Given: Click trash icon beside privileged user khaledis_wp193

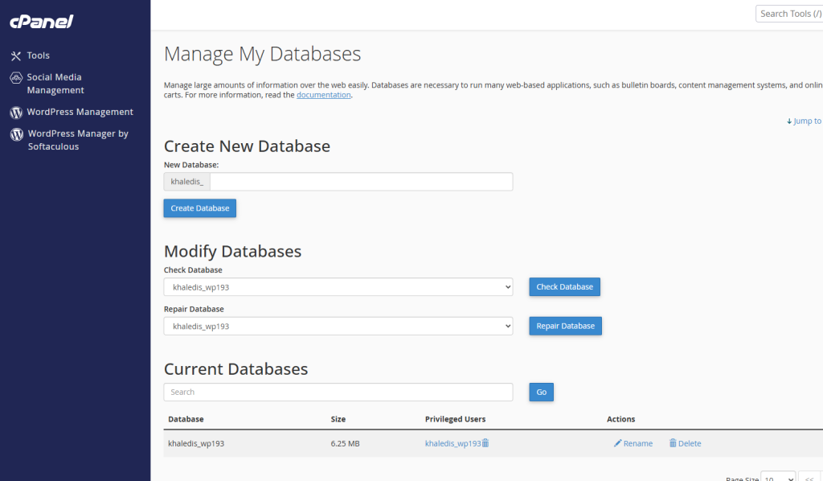Looking at the screenshot, I should point(485,443).
